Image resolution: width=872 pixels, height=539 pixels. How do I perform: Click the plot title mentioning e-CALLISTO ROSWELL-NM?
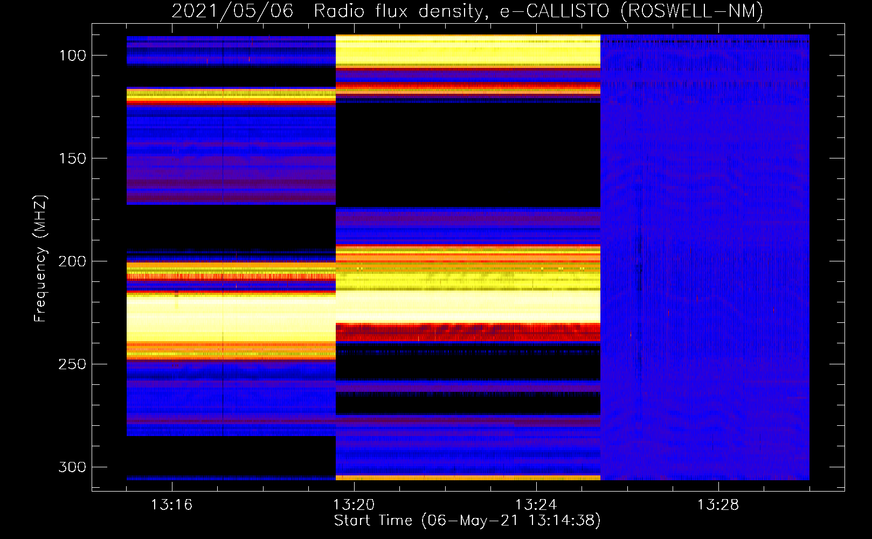[467, 11]
